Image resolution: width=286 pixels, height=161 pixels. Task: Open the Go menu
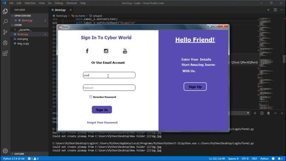(50, 3)
